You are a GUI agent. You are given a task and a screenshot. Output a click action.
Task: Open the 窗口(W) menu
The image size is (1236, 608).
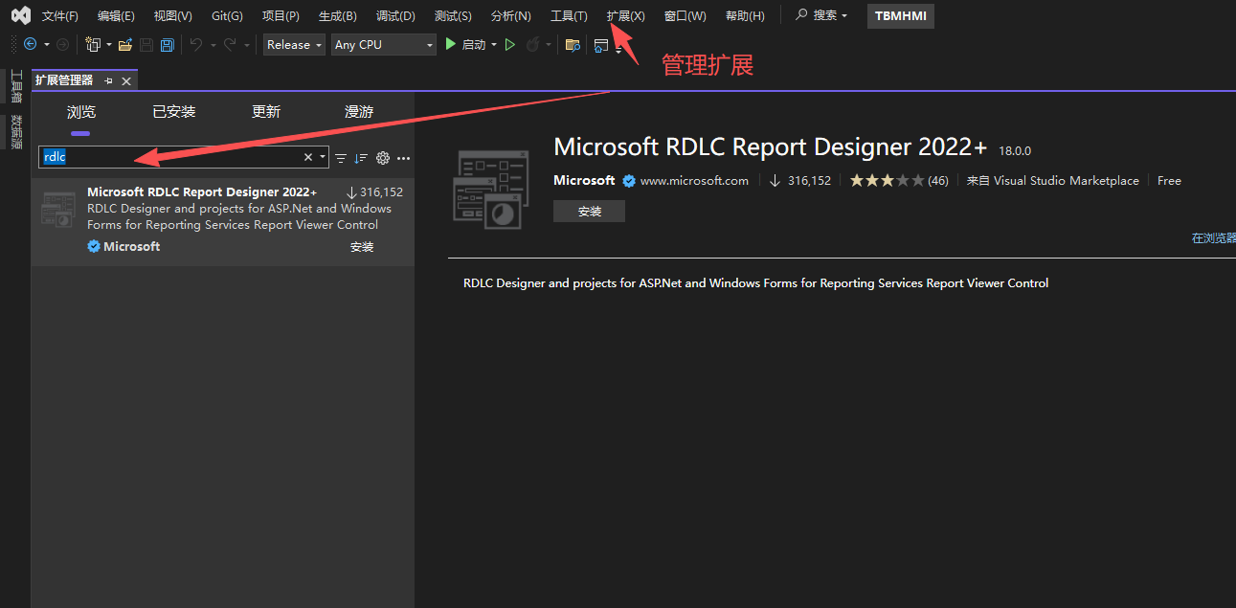(685, 16)
